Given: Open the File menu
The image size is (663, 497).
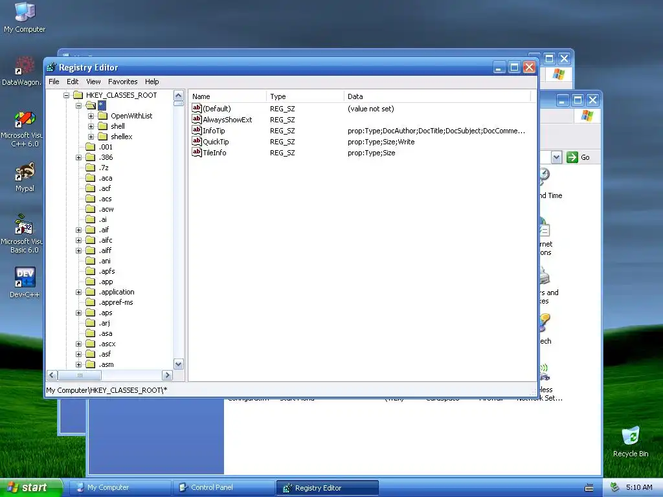Looking at the screenshot, I should 54,82.
